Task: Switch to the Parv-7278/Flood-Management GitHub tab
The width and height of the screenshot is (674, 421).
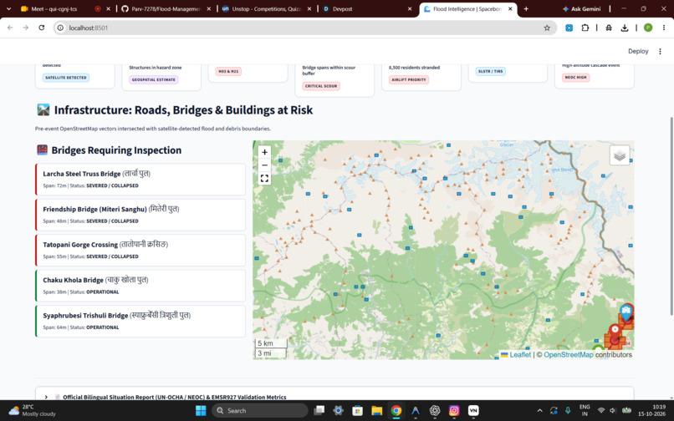Action: pos(166,8)
